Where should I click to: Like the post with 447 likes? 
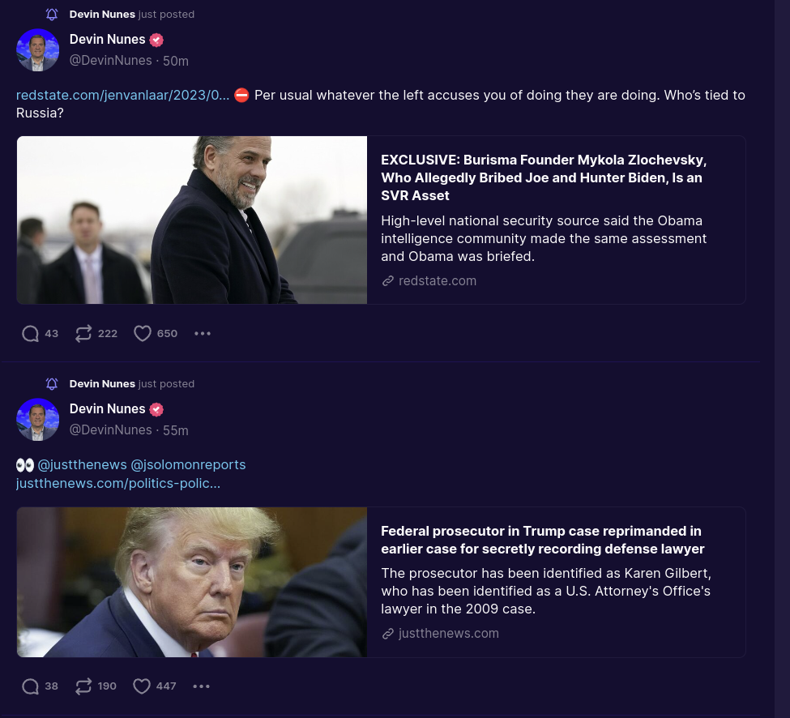[142, 686]
